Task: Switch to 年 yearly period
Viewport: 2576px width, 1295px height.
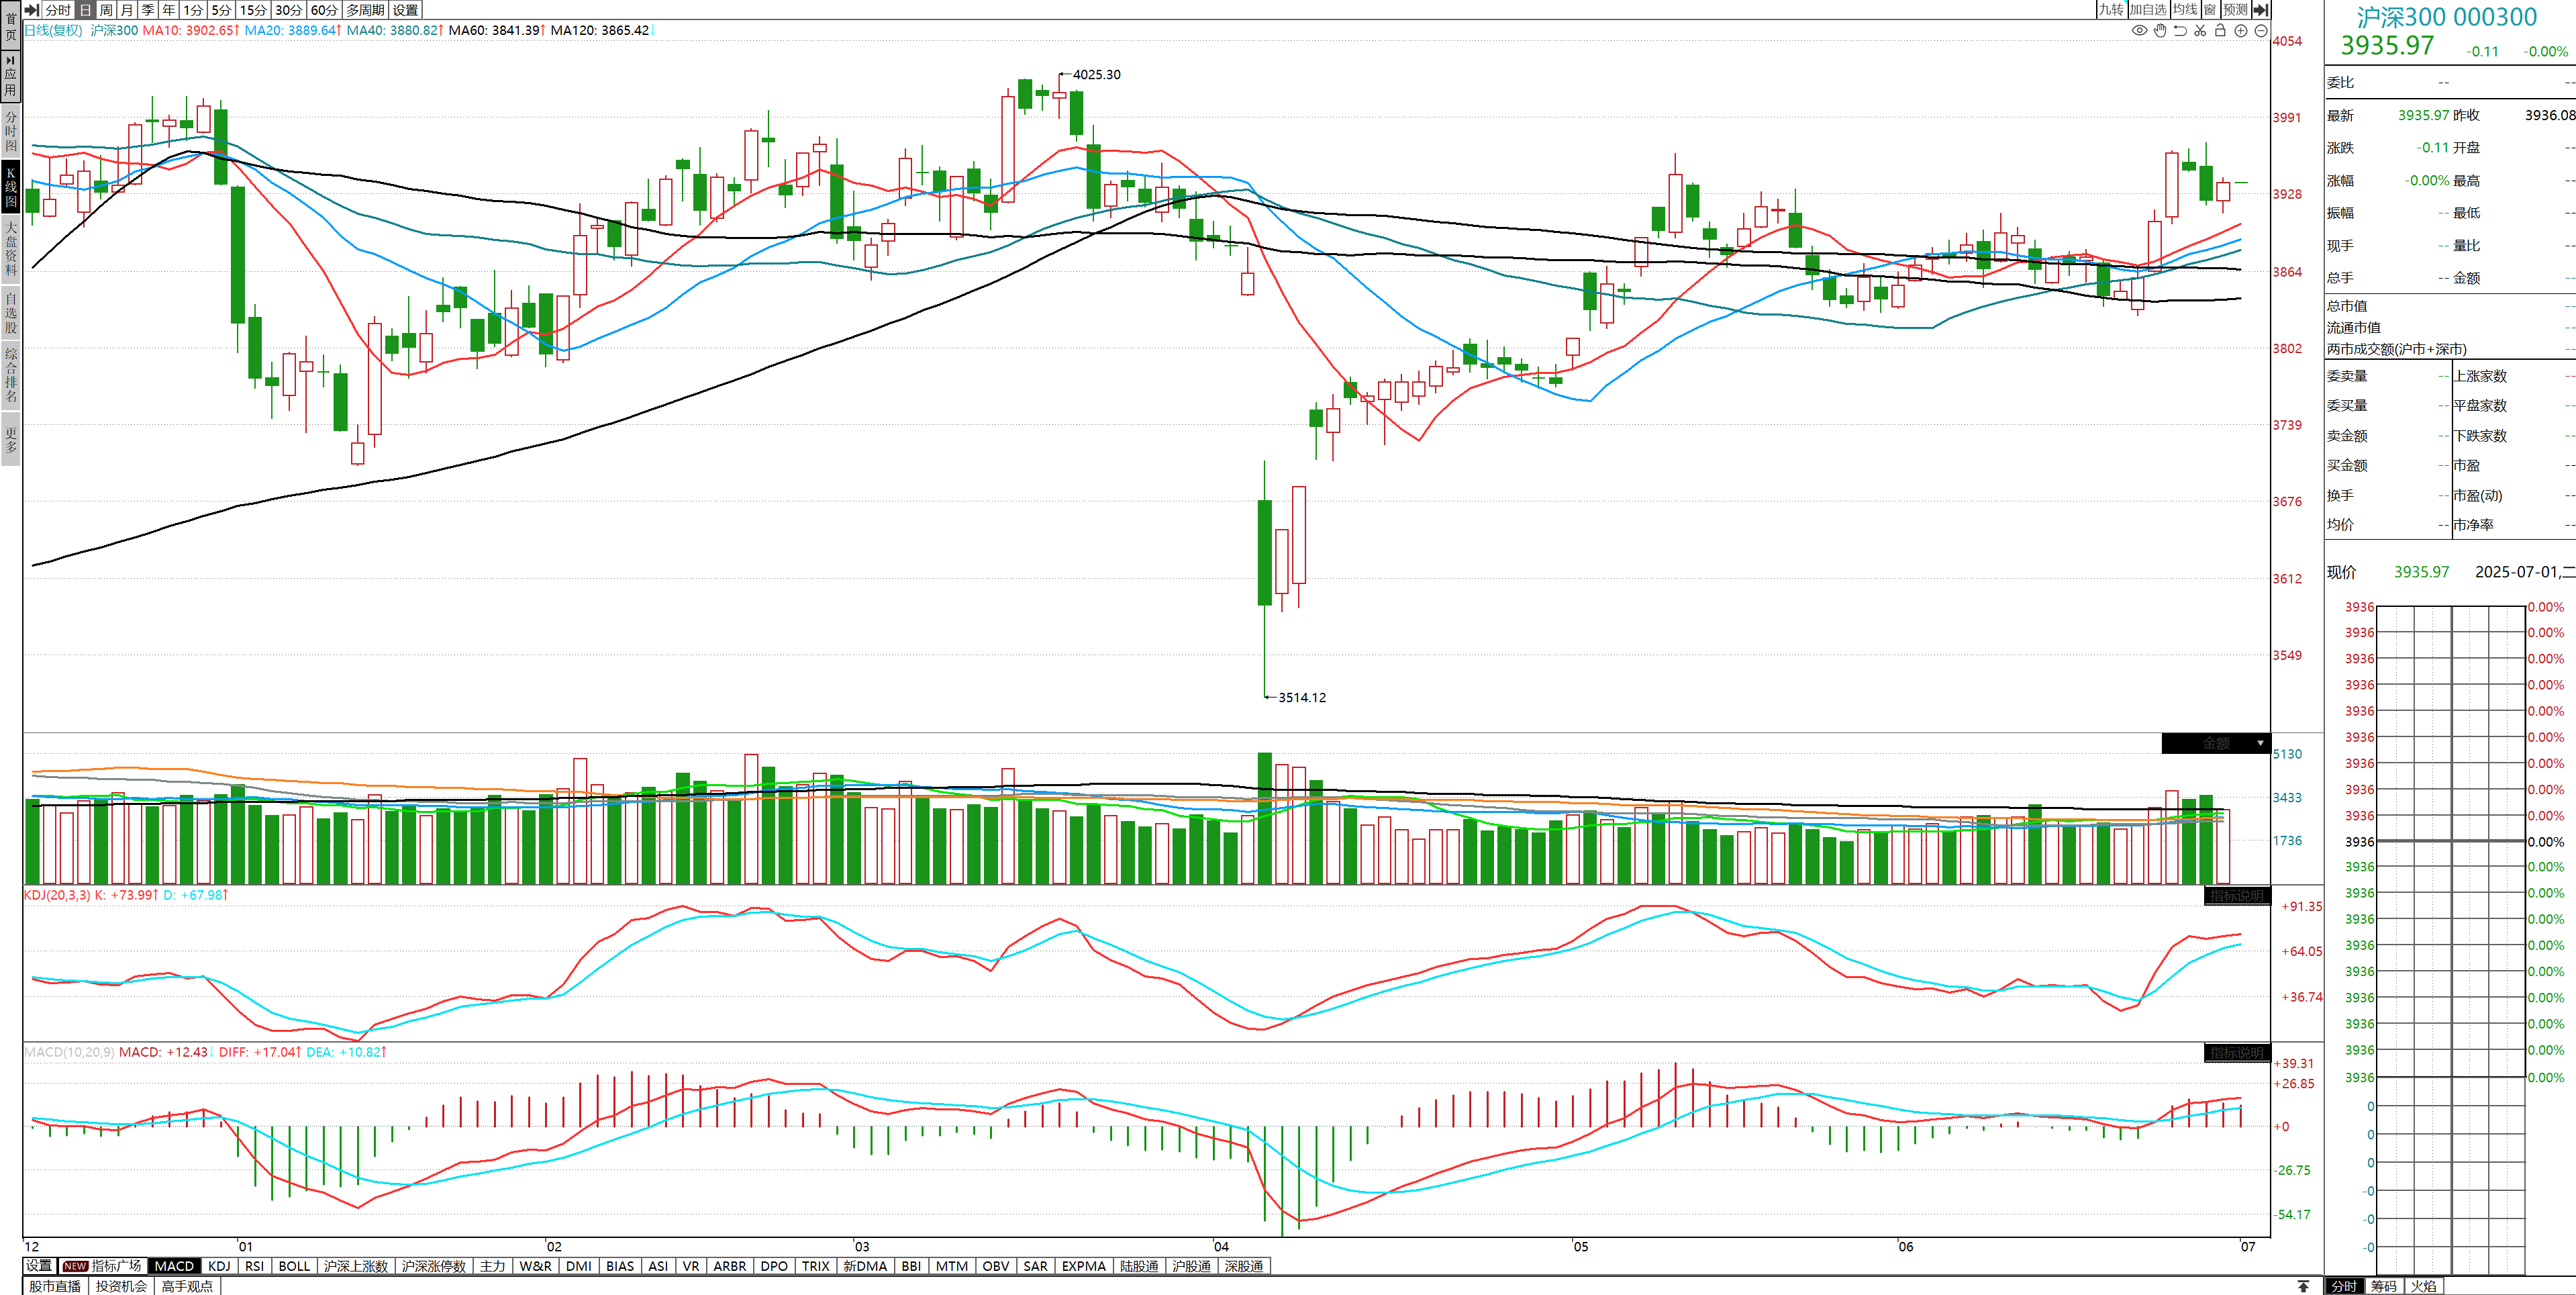Action: click(x=169, y=10)
